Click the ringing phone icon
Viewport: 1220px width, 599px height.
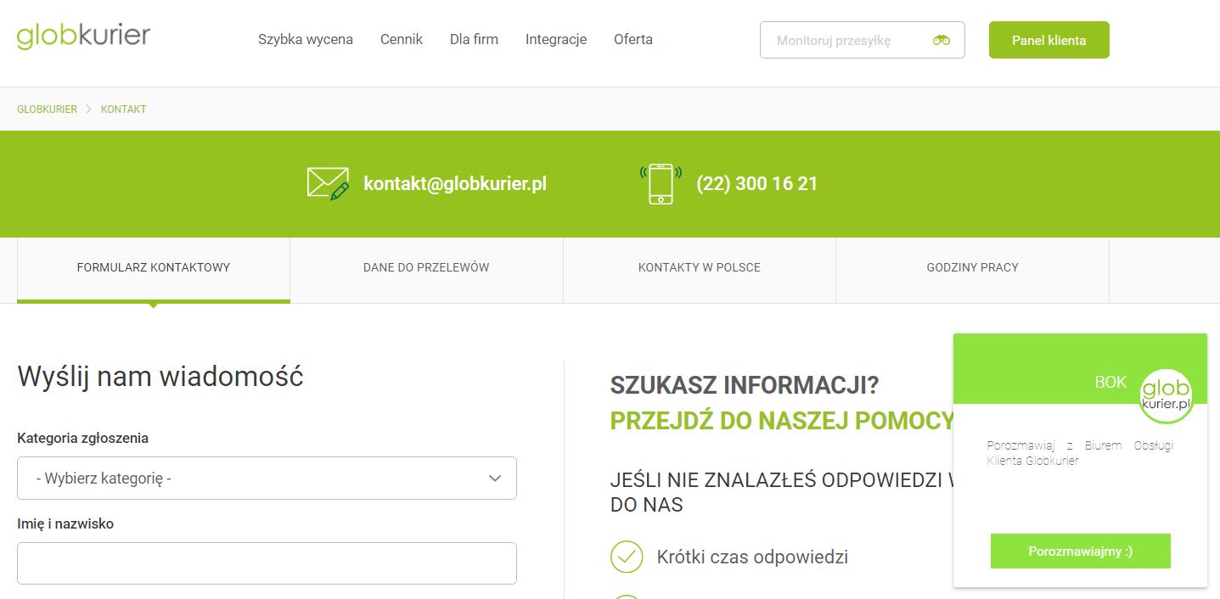[661, 183]
